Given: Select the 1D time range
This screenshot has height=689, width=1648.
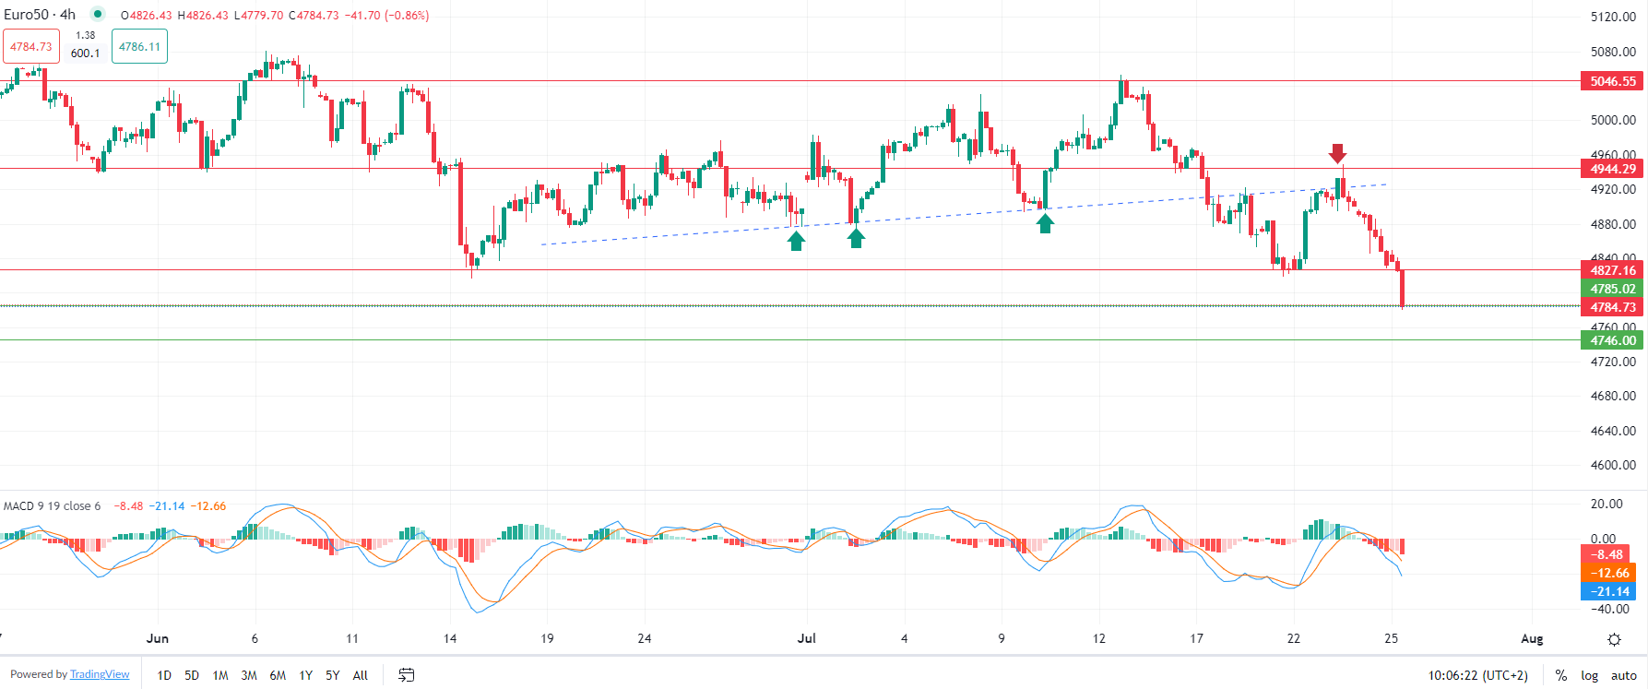Looking at the screenshot, I should point(164,675).
